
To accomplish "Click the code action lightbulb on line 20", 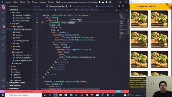I will tap(42, 23).
